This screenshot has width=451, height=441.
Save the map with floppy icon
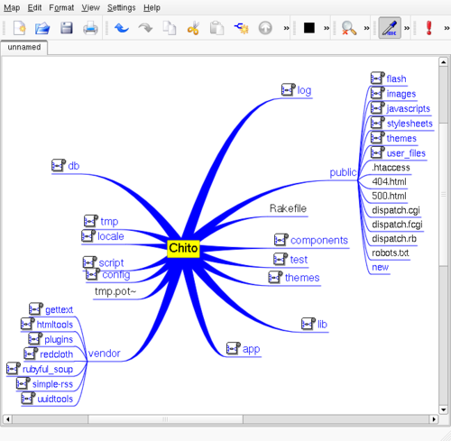[x=67, y=28]
